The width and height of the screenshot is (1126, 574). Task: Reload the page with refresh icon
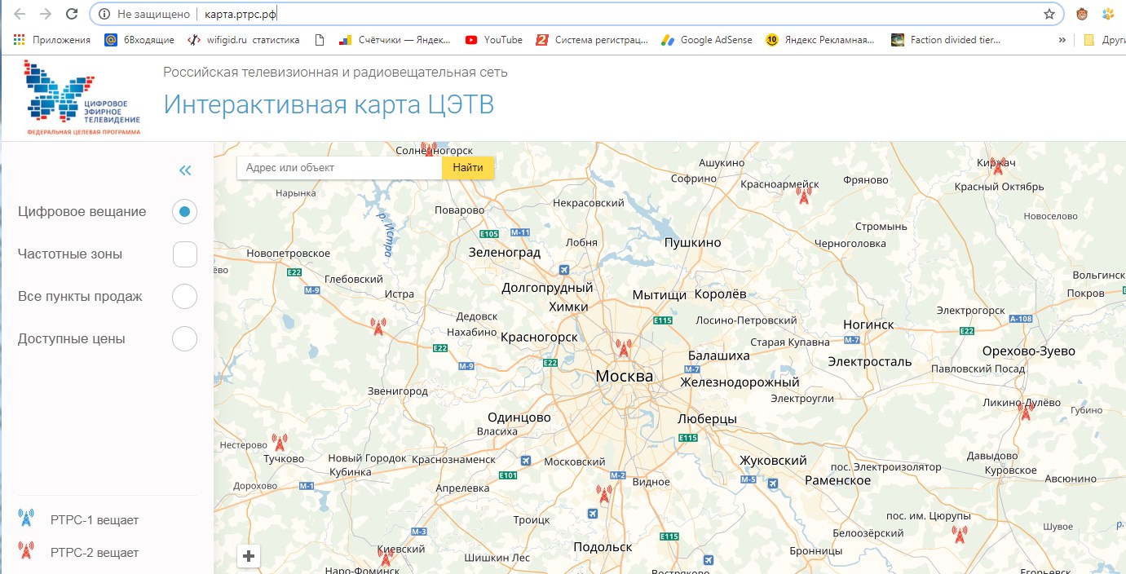click(x=72, y=14)
